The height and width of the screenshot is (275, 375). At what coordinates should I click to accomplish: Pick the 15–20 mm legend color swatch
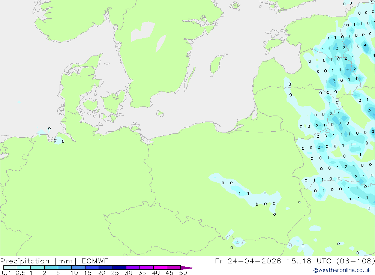tap(92, 267)
